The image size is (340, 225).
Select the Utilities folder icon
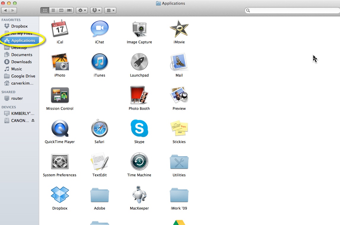(x=179, y=162)
